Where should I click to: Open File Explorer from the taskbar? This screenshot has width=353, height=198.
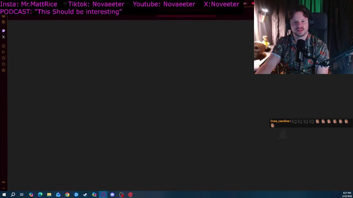(x=49, y=195)
